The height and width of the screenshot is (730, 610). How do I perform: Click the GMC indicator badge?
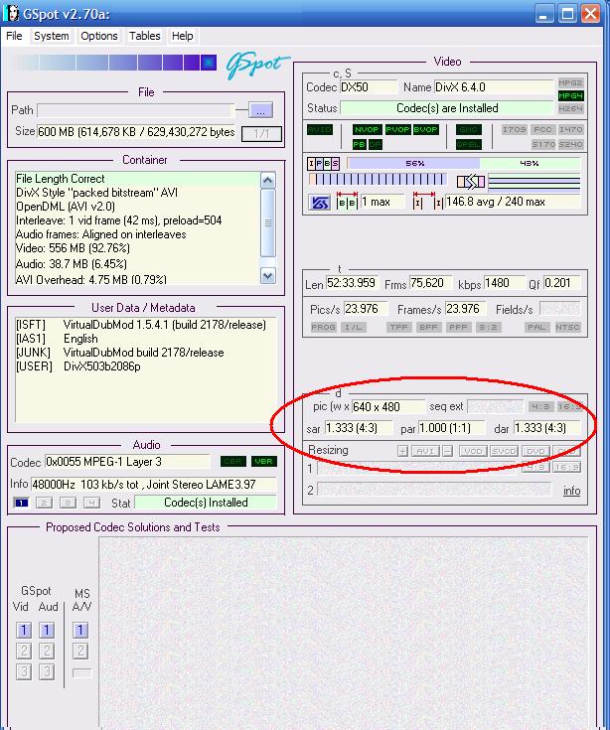(x=469, y=129)
